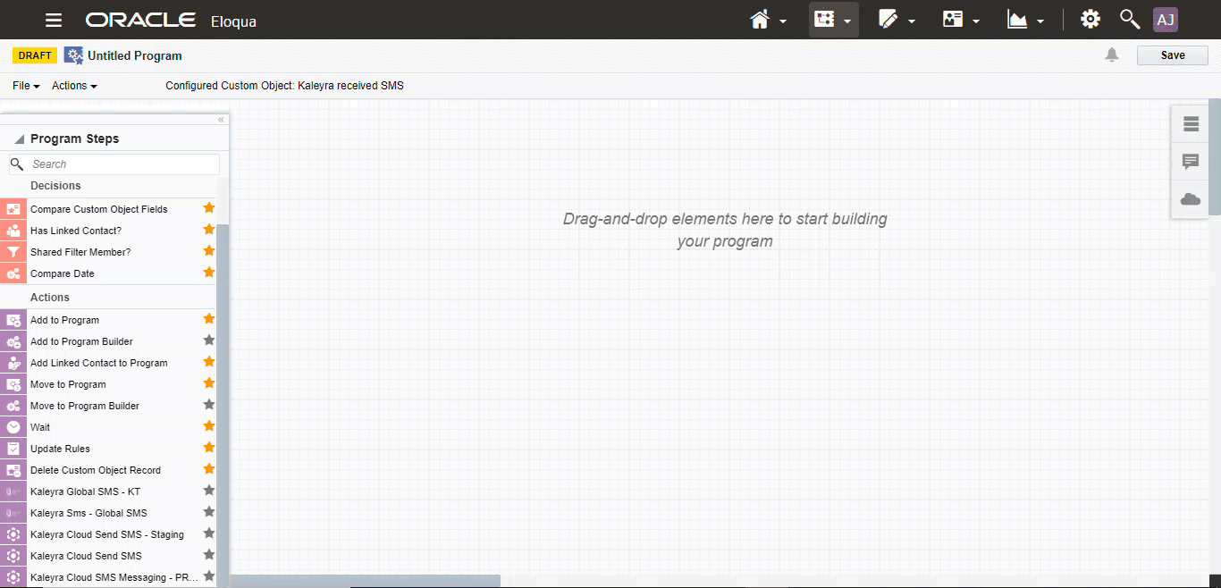Expand the Orchestration dropdown arrow

pos(847,21)
